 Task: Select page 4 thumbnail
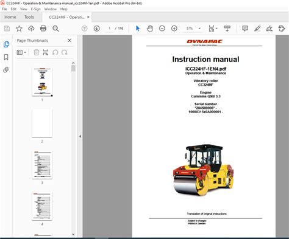click(x=42, y=206)
